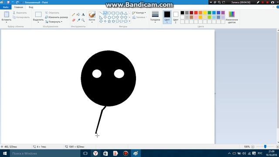Open the Paste dropdown arrow

(7, 22)
